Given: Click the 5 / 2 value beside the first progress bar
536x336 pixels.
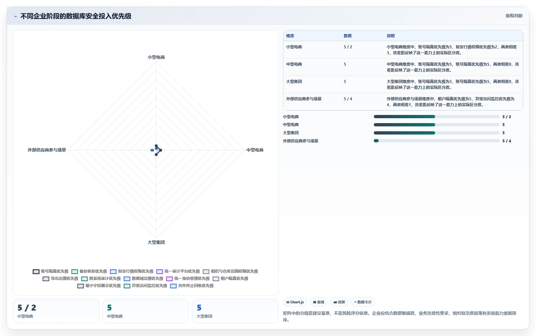Looking at the screenshot, I should [x=507, y=117].
